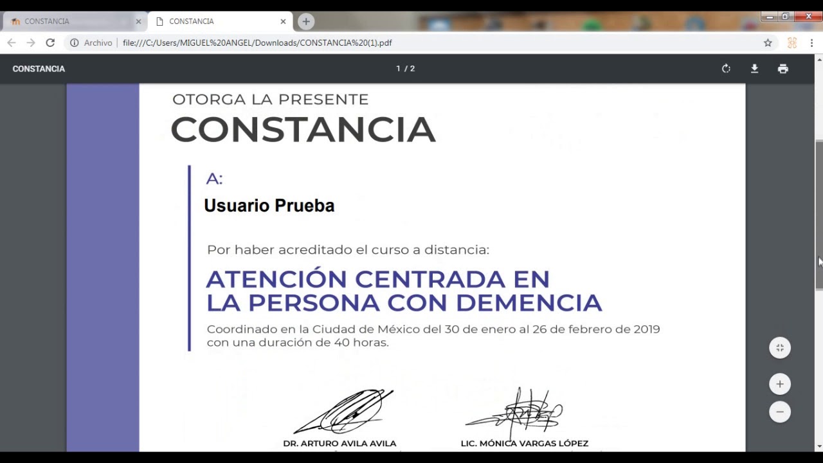Rotate the PDF document clockwise
This screenshot has height=463, width=823.
pos(726,69)
